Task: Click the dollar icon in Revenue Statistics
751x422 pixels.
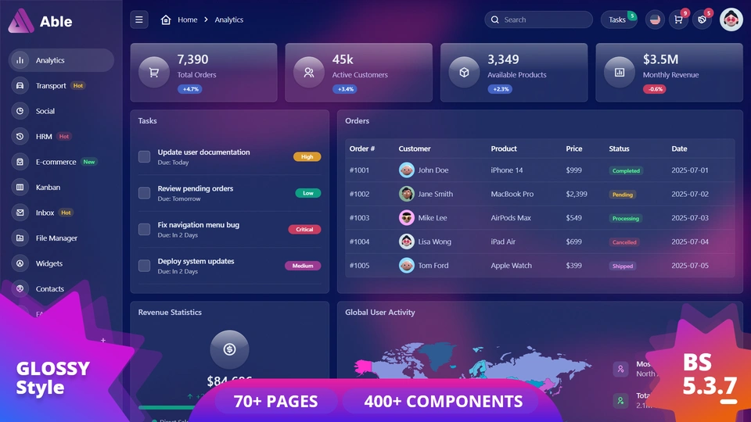Action: point(229,349)
